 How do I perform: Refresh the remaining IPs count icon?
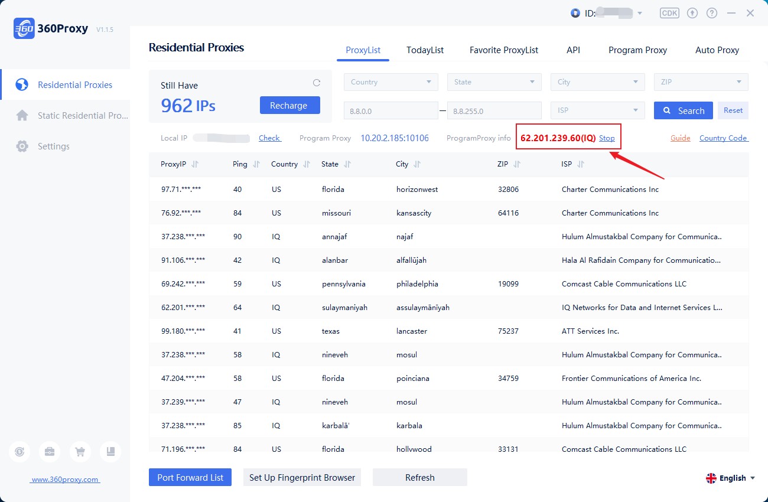click(317, 83)
